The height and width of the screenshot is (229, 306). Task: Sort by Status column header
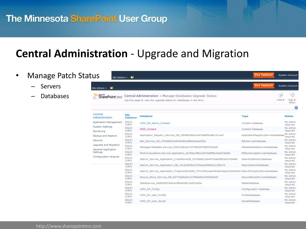pos(289,116)
